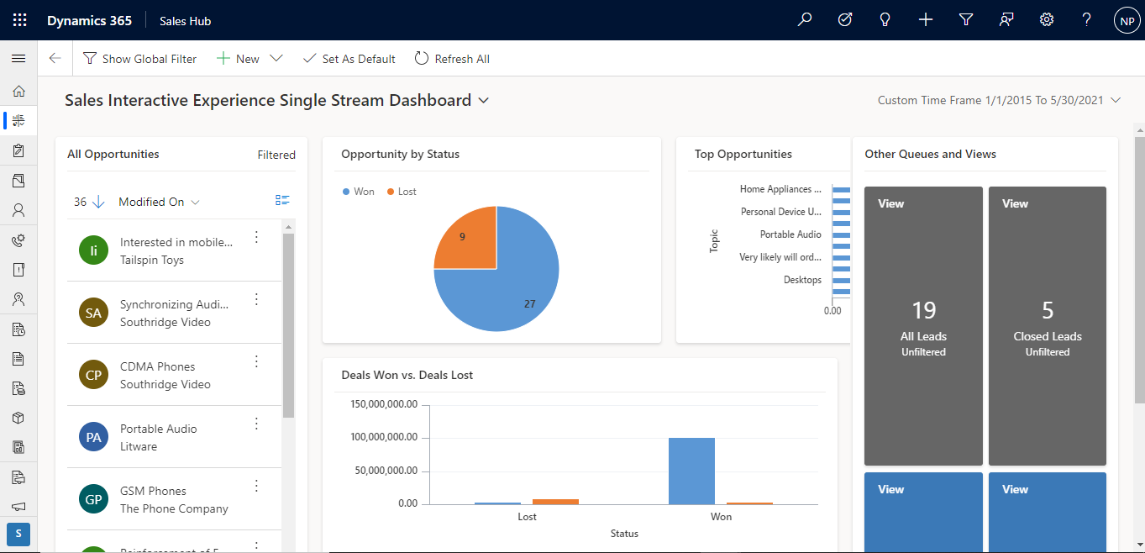Open more options for GSM Phones row

tap(257, 487)
